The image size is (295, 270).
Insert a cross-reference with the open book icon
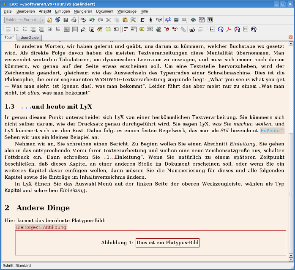click(92, 29)
